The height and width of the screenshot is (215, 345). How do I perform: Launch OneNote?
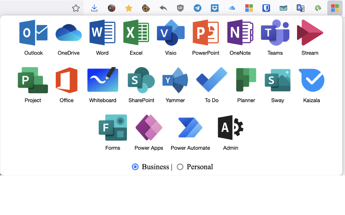coord(240,32)
